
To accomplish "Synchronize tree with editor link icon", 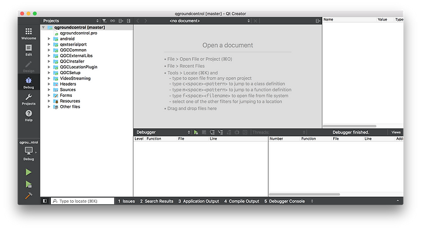I will (x=112, y=21).
